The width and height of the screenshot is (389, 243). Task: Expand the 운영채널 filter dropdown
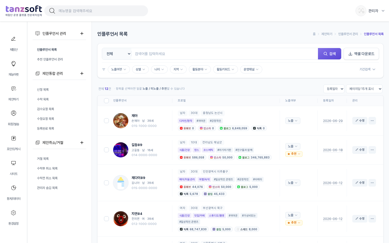(251, 69)
